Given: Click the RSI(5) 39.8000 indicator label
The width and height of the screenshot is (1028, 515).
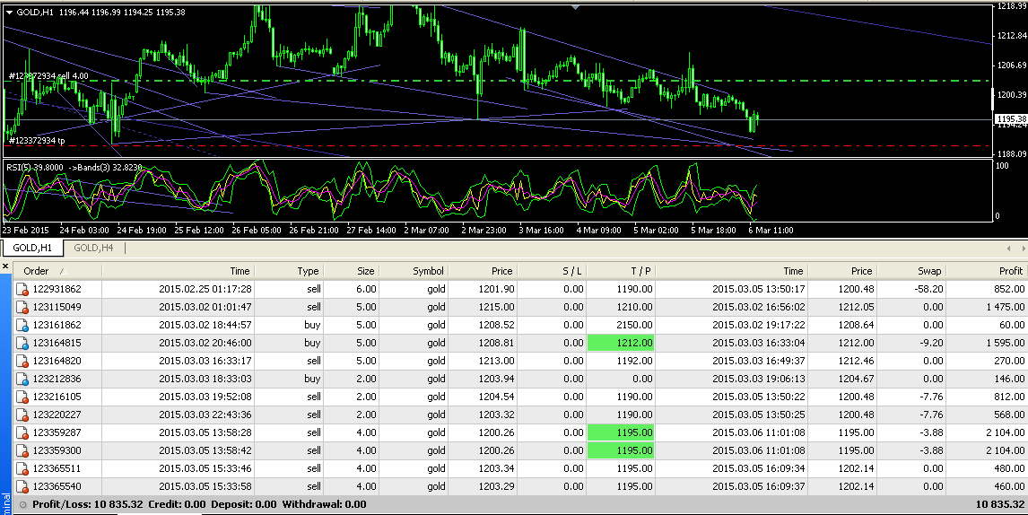Looking at the screenshot, I should pyautogui.click(x=35, y=167).
